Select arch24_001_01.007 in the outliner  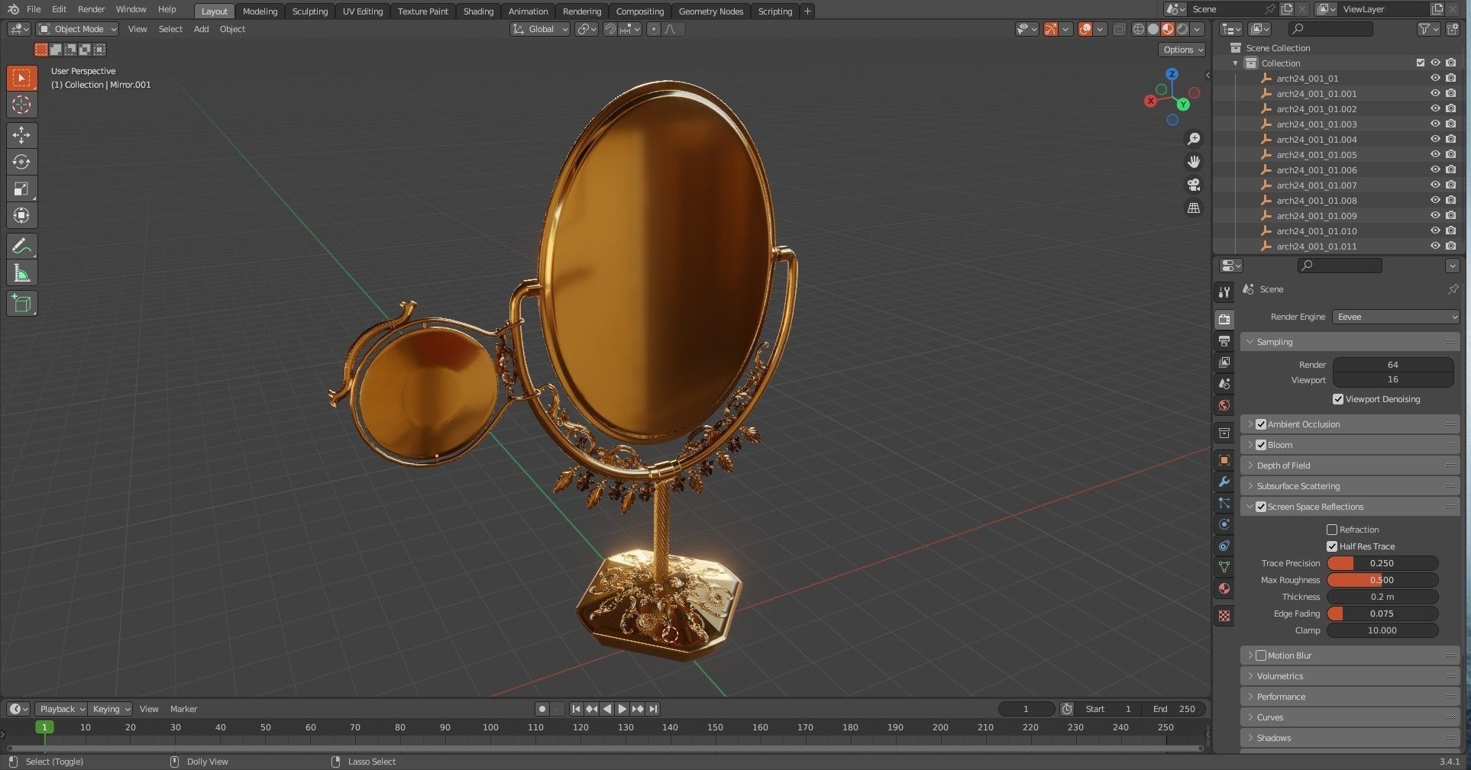point(1317,185)
